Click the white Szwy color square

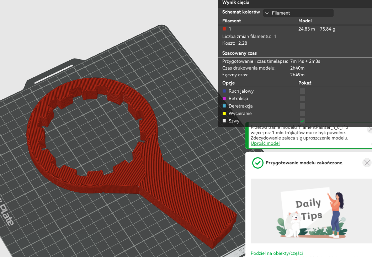tap(224, 121)
